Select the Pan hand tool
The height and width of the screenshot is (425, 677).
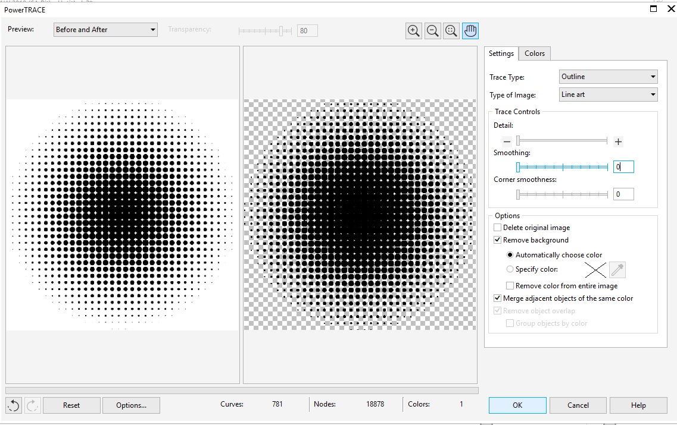point(470,30)
